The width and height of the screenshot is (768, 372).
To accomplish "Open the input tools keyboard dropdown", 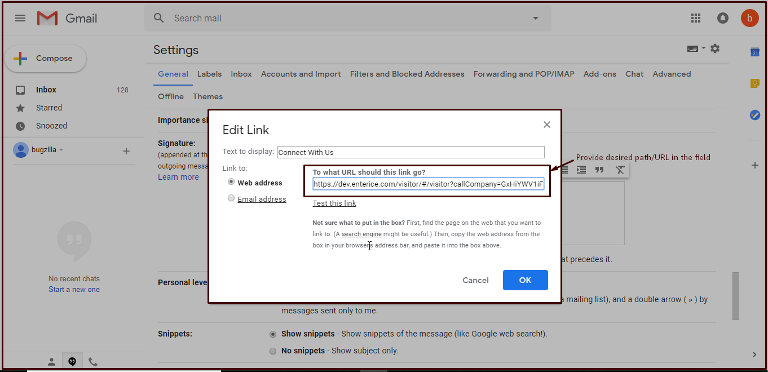I will tap(696, 48).
